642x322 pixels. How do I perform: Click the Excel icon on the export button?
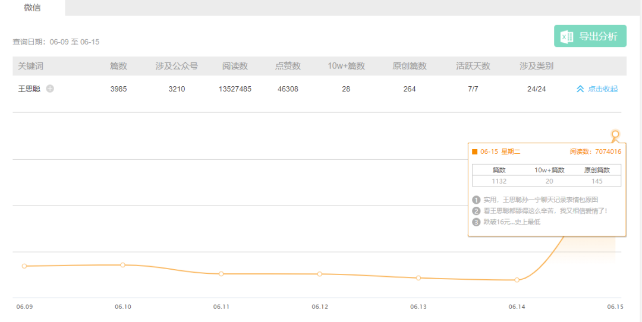click(567, 36)
